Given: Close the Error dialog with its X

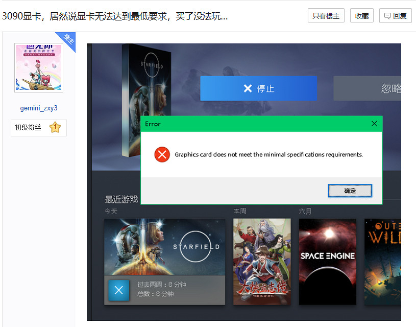Looking at the screenshot, I should pyautogui.click(x=374, y=124).
